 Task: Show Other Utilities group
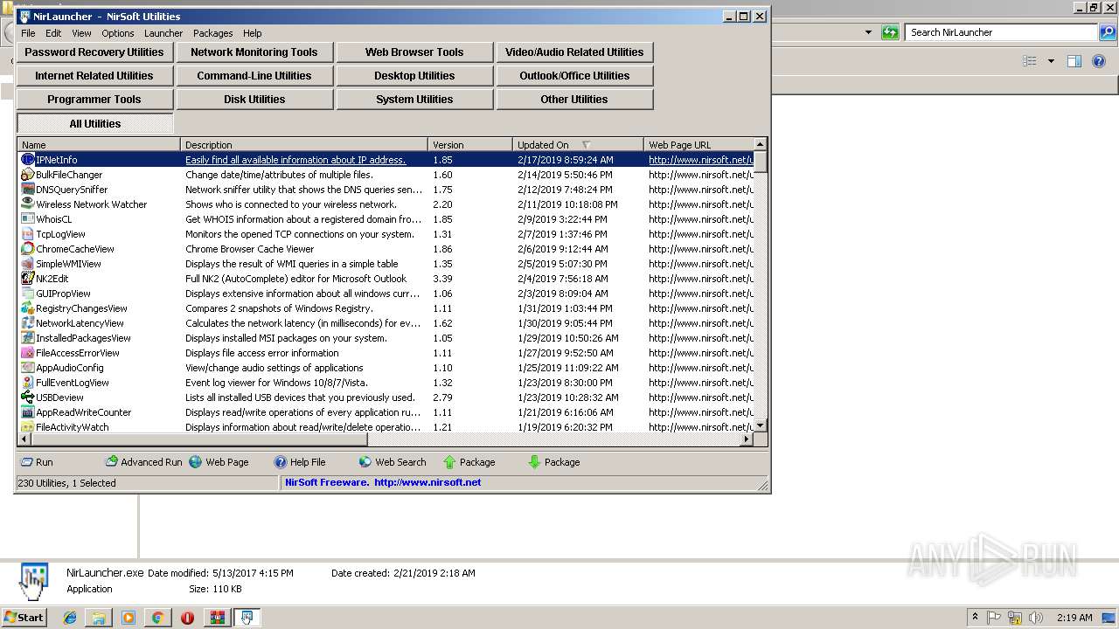coord(574,99)
